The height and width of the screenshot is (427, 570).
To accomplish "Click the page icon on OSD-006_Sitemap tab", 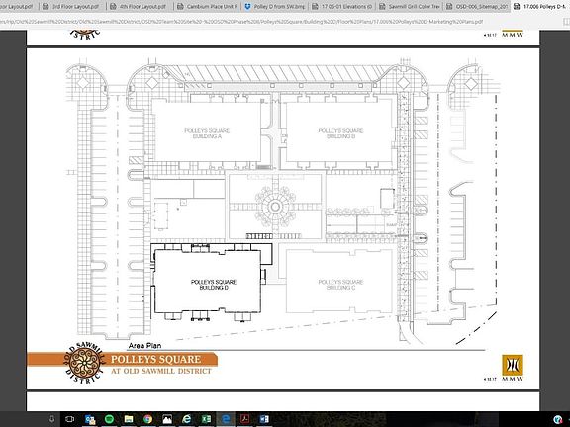I will point(449,6).
